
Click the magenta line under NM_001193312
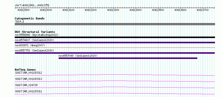coord(115,75)
